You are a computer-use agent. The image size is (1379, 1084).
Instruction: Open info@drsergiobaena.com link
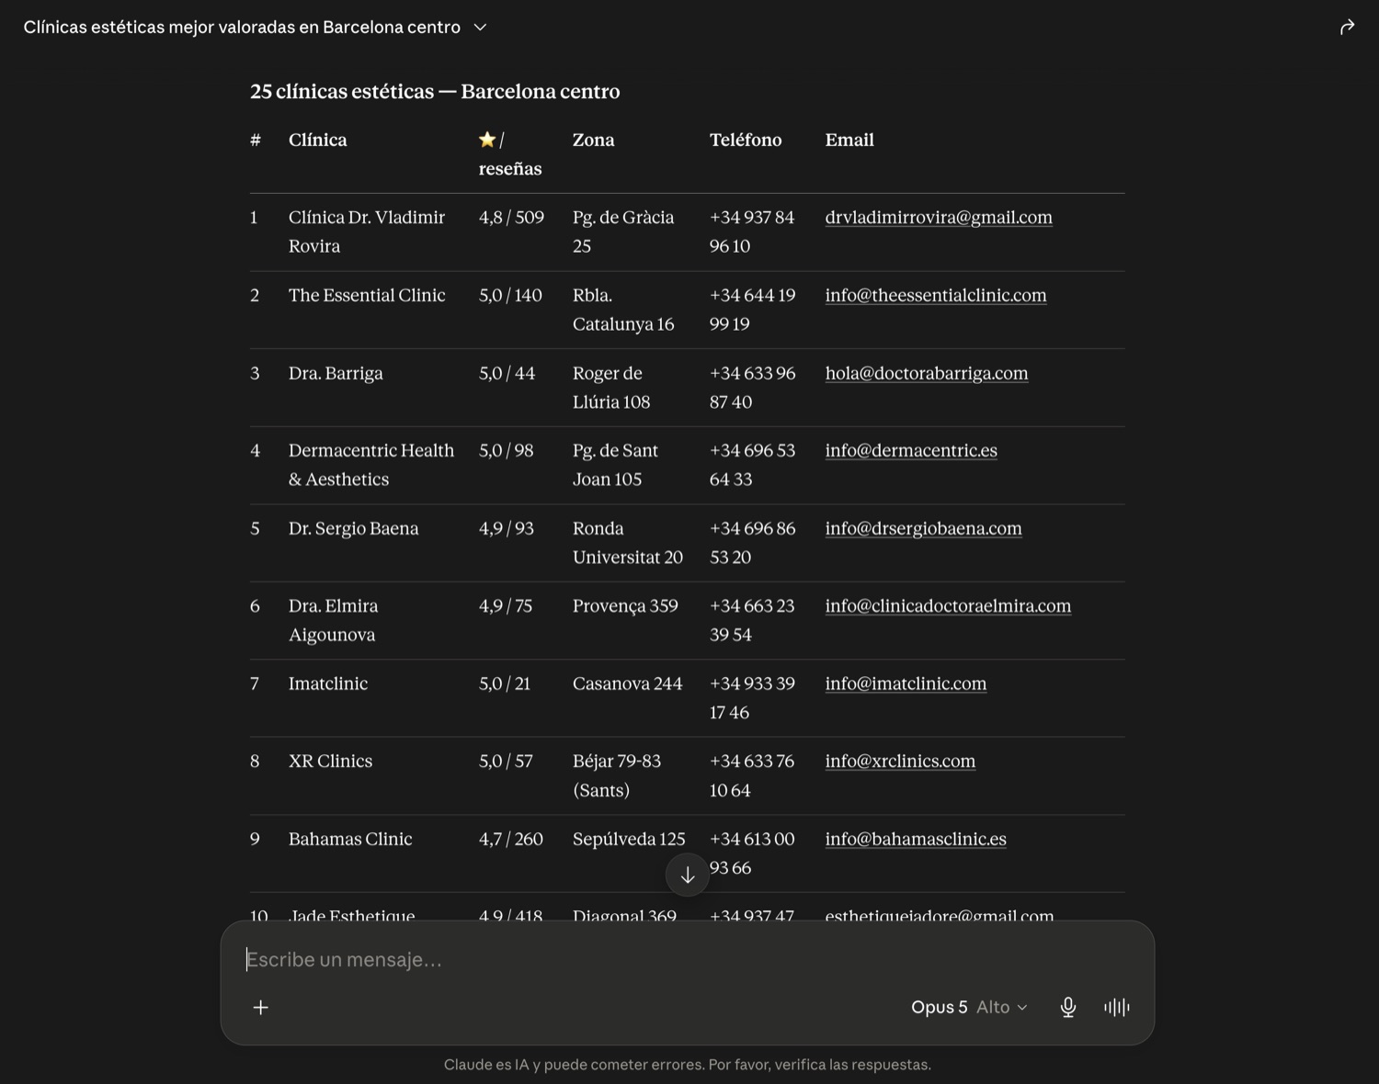(x=923, y=529)
